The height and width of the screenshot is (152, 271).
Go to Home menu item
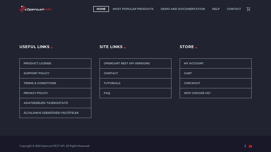click(101, 9)
